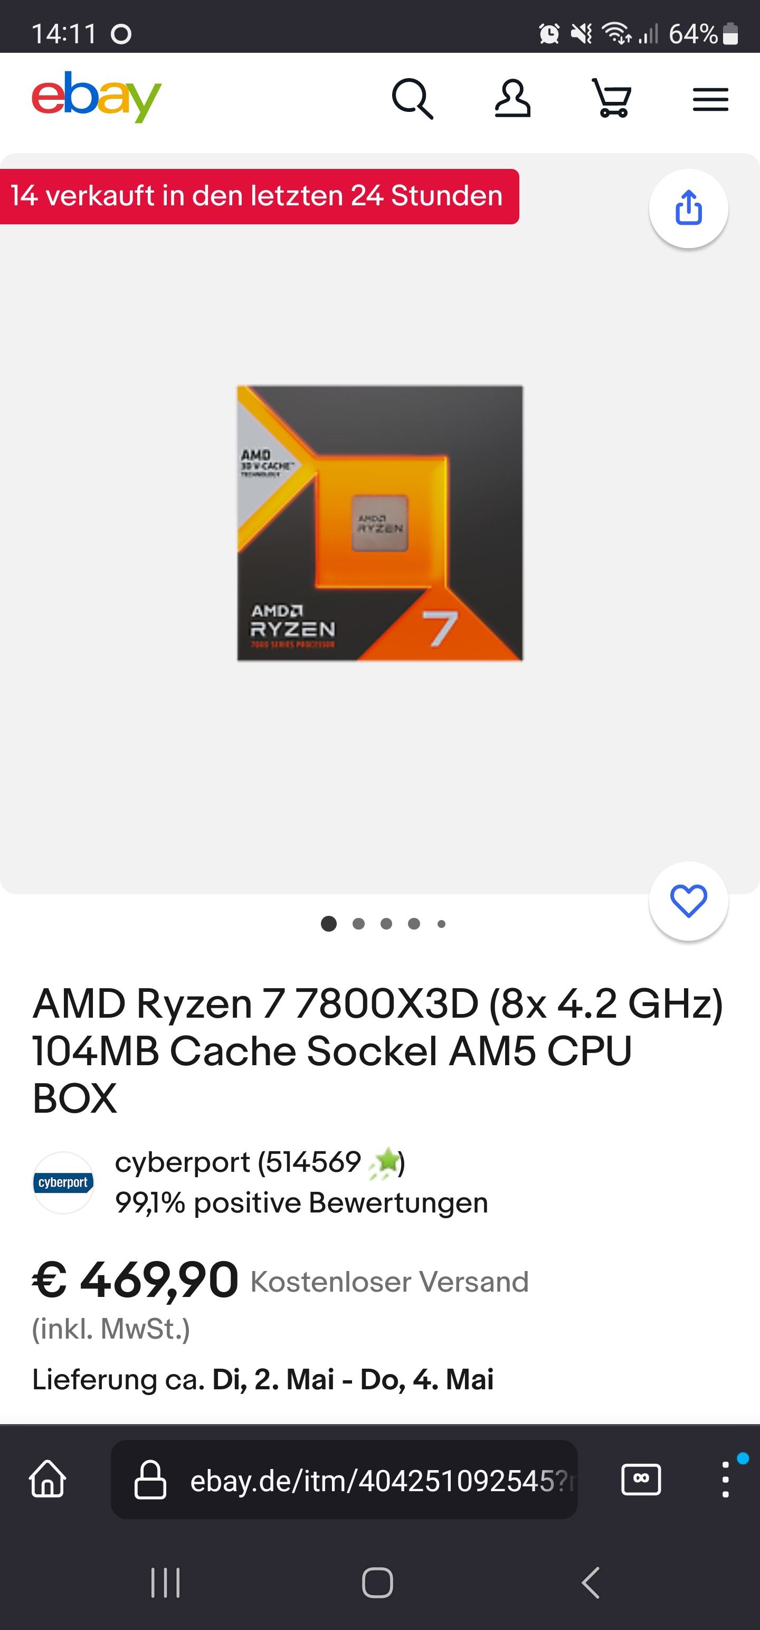Select the fourth image carousel dot
This screenshot has height=1630, width=760.
tap(414, 924)
